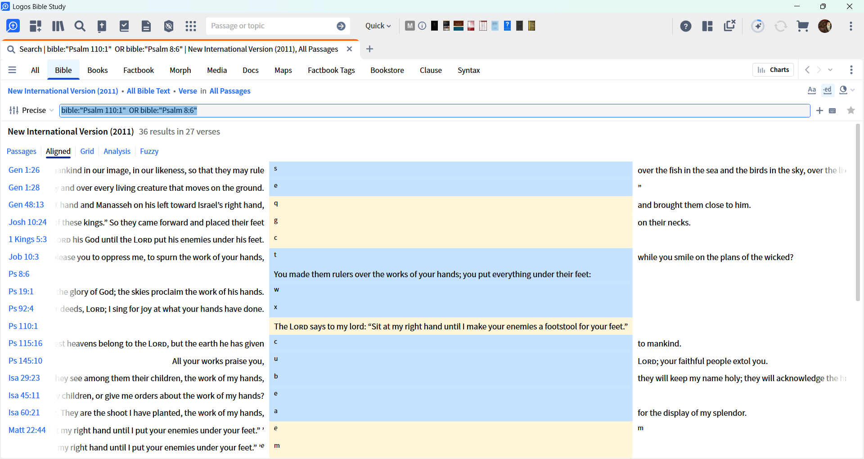This screenshot has height=459, width=864.
Task: Open the panel three-dot menu
Action: (x=851, y=70)
